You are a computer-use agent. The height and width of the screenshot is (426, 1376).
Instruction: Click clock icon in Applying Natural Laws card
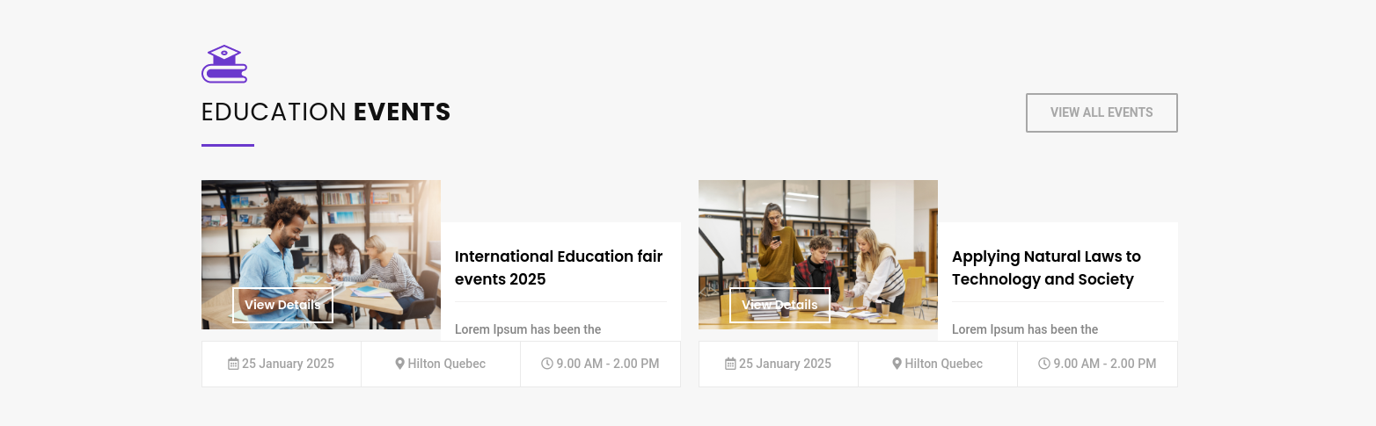pos(1044,364)
